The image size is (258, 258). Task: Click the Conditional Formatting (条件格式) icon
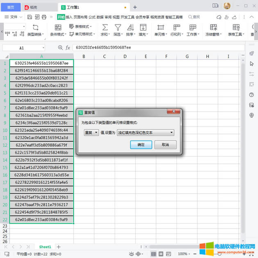coord(58,27)
